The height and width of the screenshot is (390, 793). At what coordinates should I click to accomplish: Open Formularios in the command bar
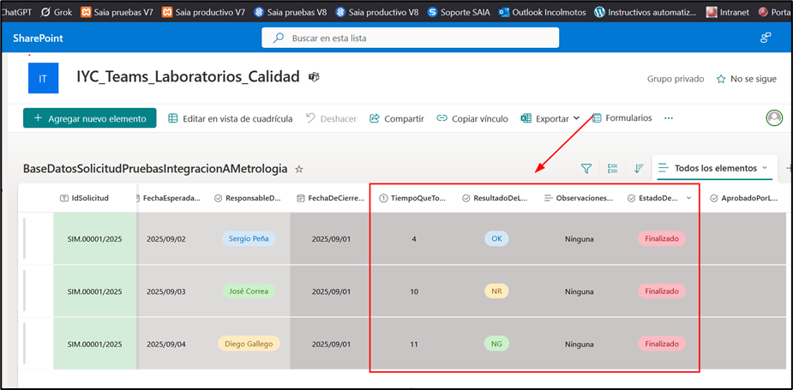coord(622,118)
